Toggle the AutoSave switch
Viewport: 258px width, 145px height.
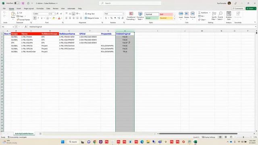click(x=17, y=3)
